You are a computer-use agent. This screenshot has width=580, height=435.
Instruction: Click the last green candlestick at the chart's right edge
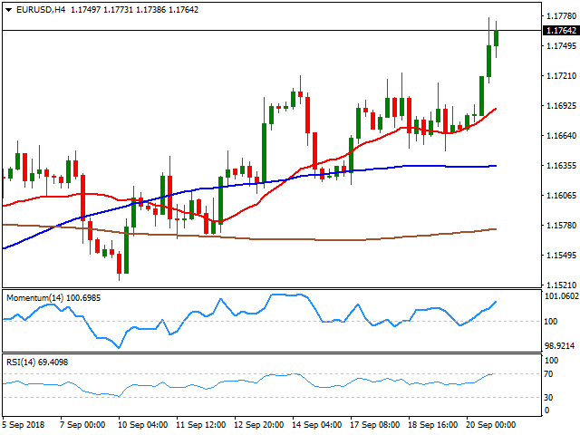(496, 38)
